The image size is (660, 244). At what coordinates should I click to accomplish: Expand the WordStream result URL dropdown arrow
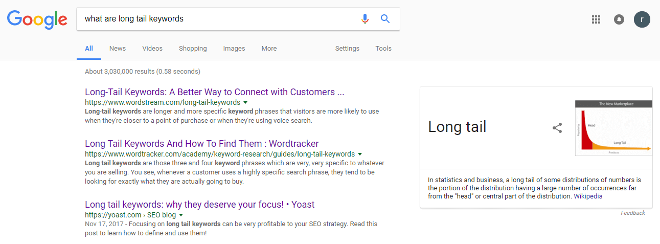[245, 102]
